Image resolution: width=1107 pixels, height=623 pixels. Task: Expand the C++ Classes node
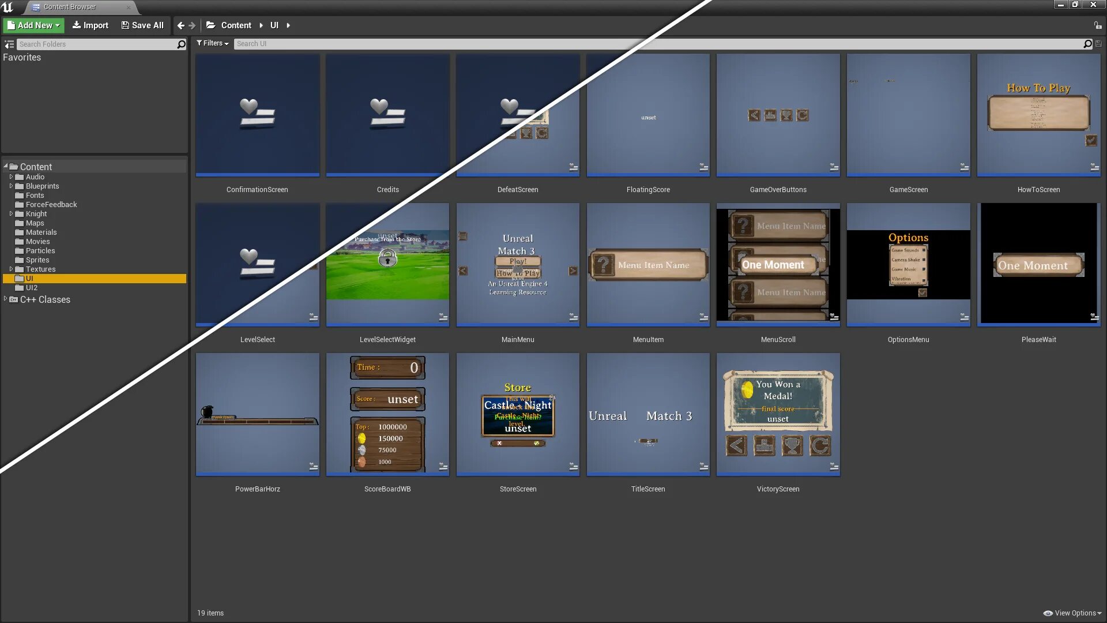tap(5, 299)
